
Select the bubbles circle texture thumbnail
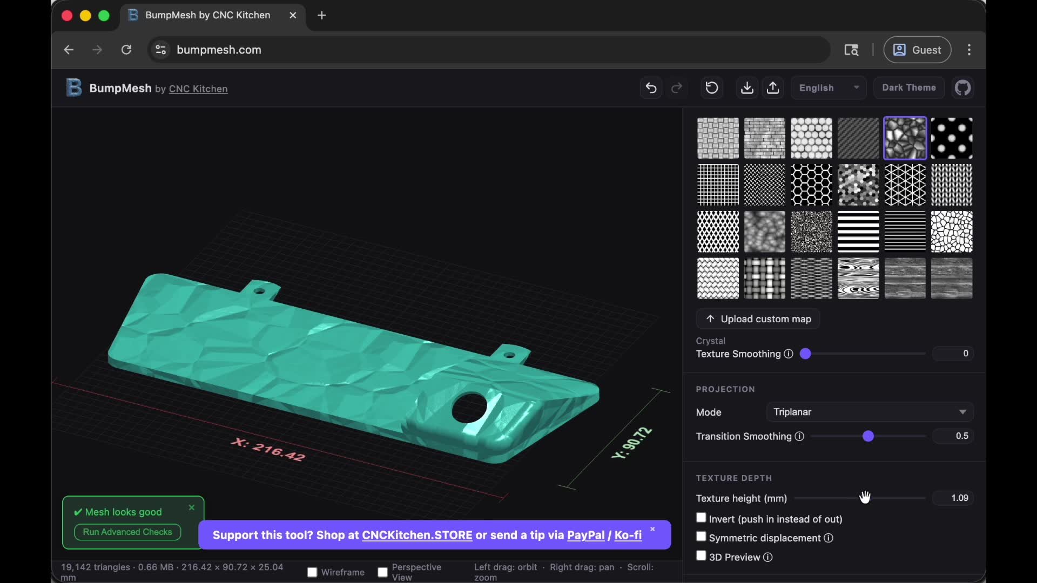point(811,138)
